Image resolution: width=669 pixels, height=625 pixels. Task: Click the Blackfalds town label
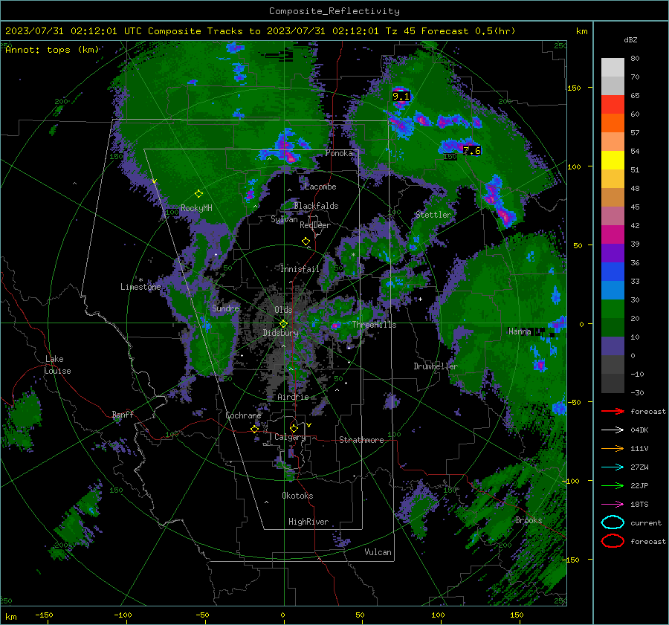click(x=316, y=206)
